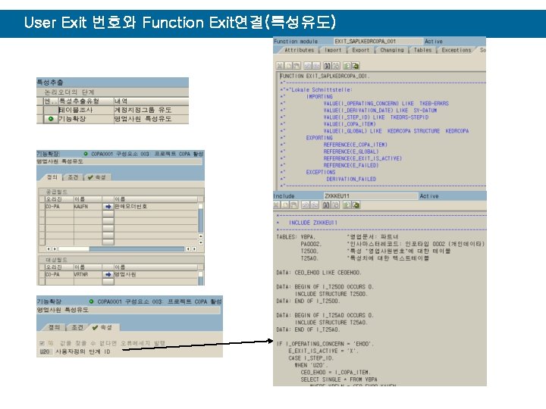Click the Undo icon in the Include ZXKKEU11 toolbar

click(x=306, y=205)
